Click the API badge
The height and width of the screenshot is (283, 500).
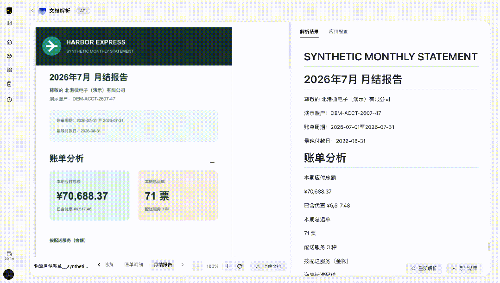pos(83,11)
